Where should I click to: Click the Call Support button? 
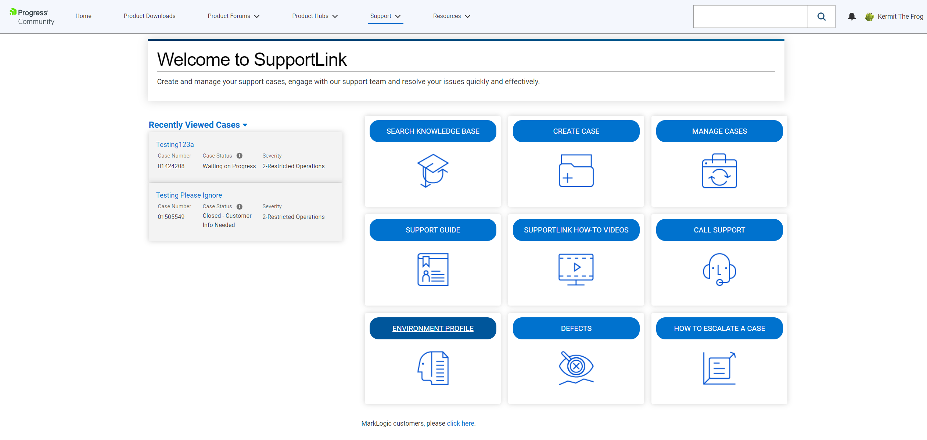pyautogui.click(x=719, y=230)
